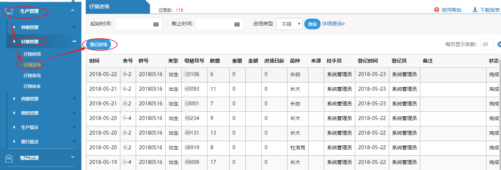Open calendar picker for 截止时间

click(x=237, y=24)
